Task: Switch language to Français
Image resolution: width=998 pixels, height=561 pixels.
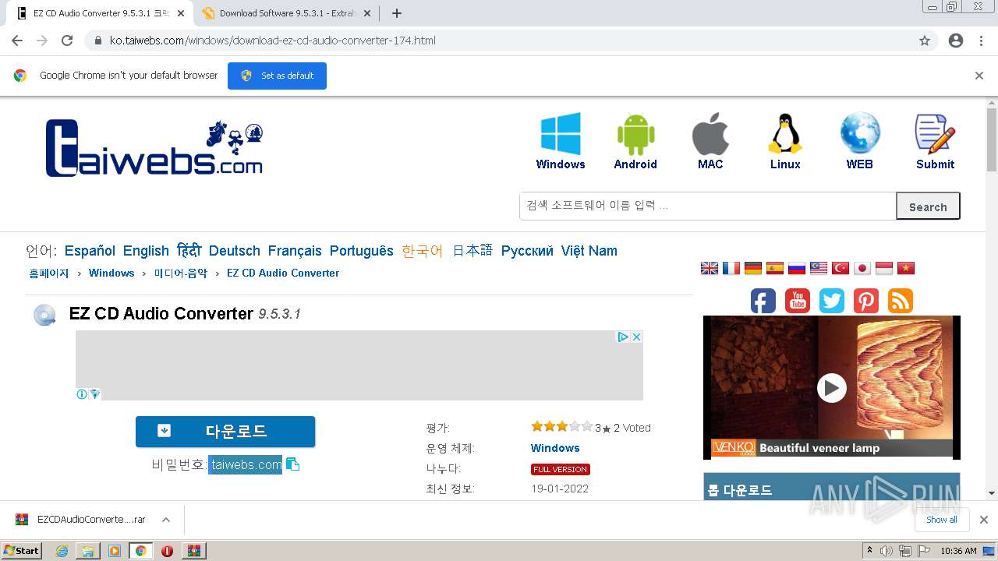Action: click(x=295, y=251)
